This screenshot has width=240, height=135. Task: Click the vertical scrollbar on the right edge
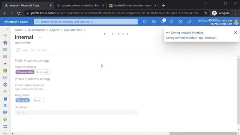pos(238,91)
